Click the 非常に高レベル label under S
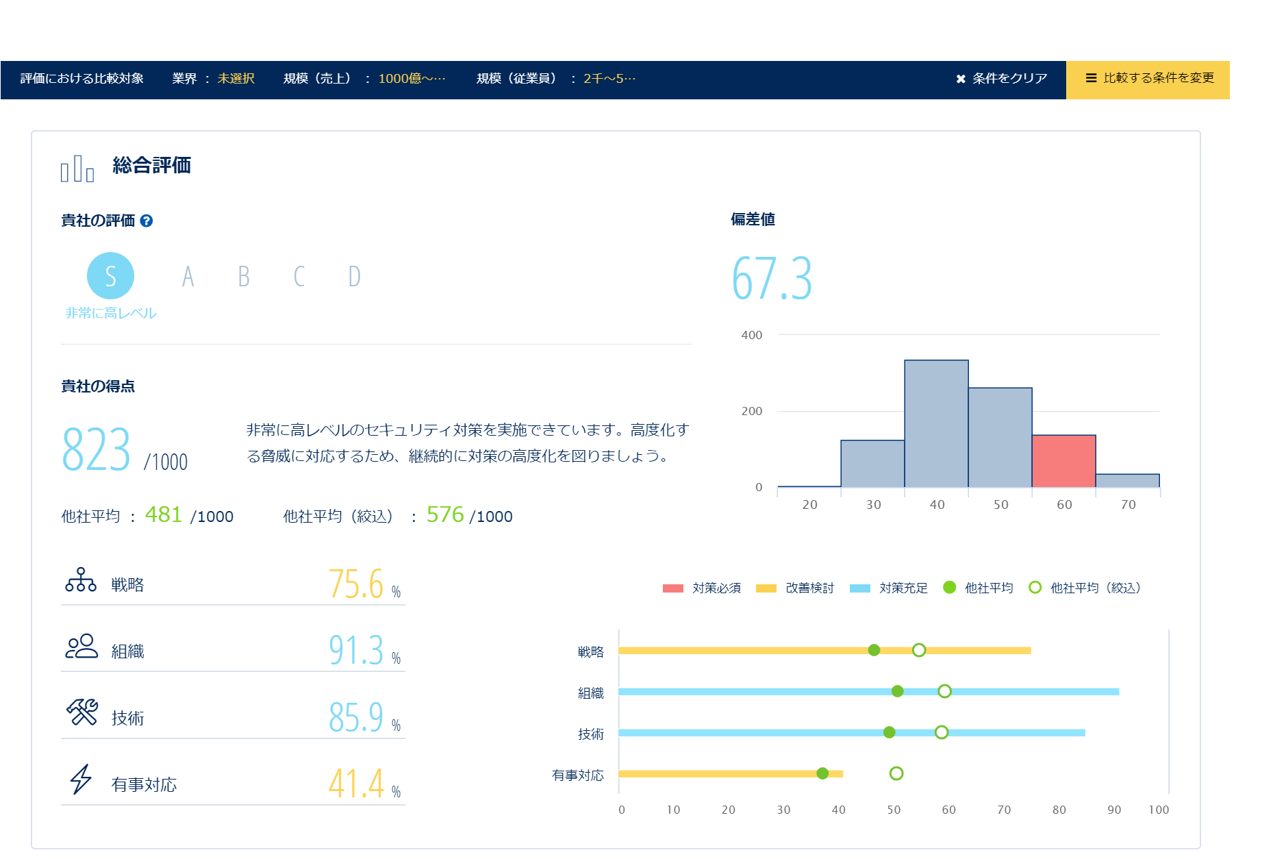 pyautogui.click(x=111, y=313)
